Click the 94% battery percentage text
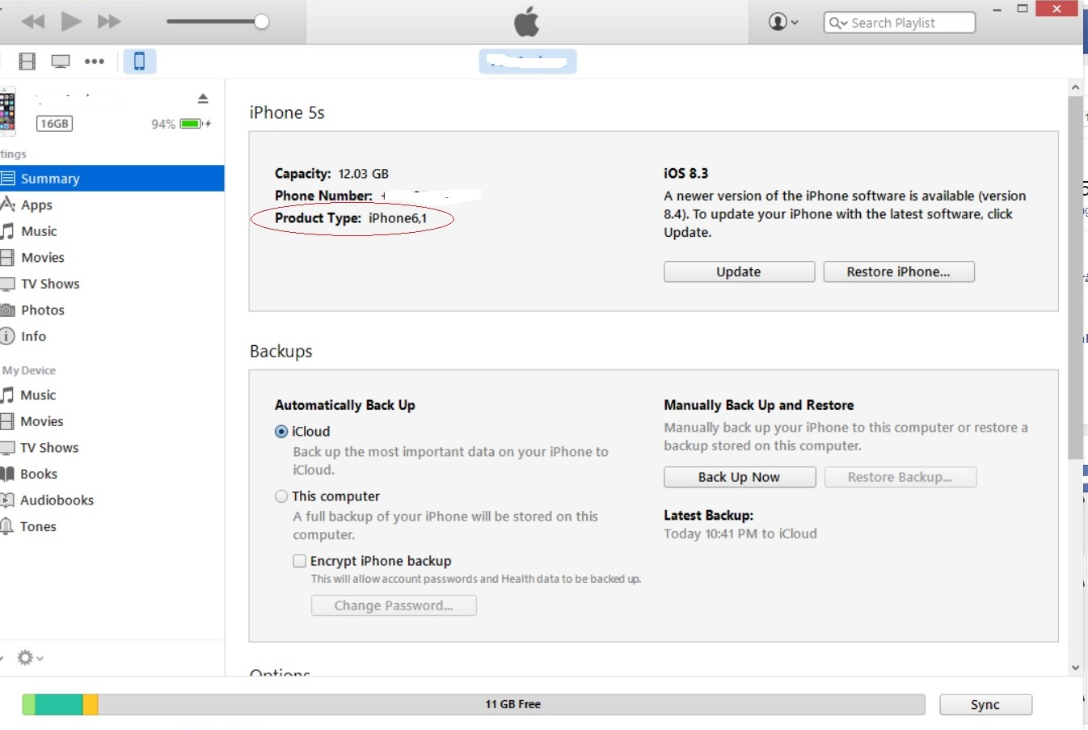Viewport: 1088px width, 730px height. coord(163,124)
